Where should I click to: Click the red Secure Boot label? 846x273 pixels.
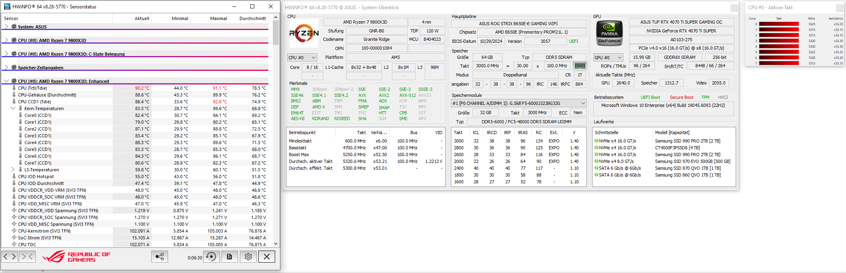682,97
